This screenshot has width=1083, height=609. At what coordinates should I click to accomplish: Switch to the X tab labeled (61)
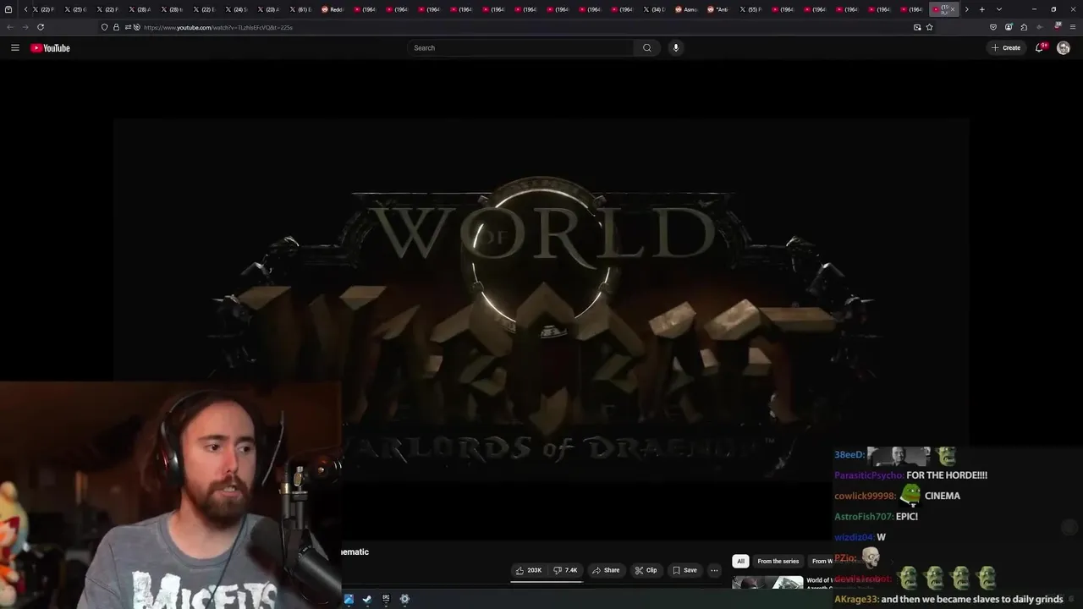click(x=300, y=9)
